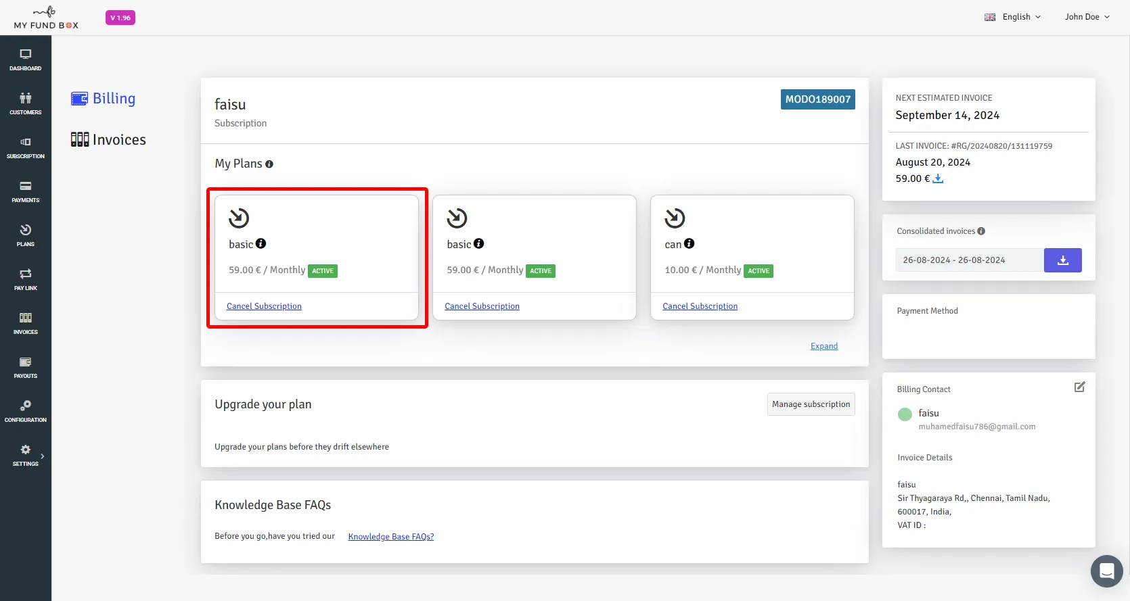1130x601 pixels.
Task: Open Invoices in the dark sidebar
Action: point(26,323)
